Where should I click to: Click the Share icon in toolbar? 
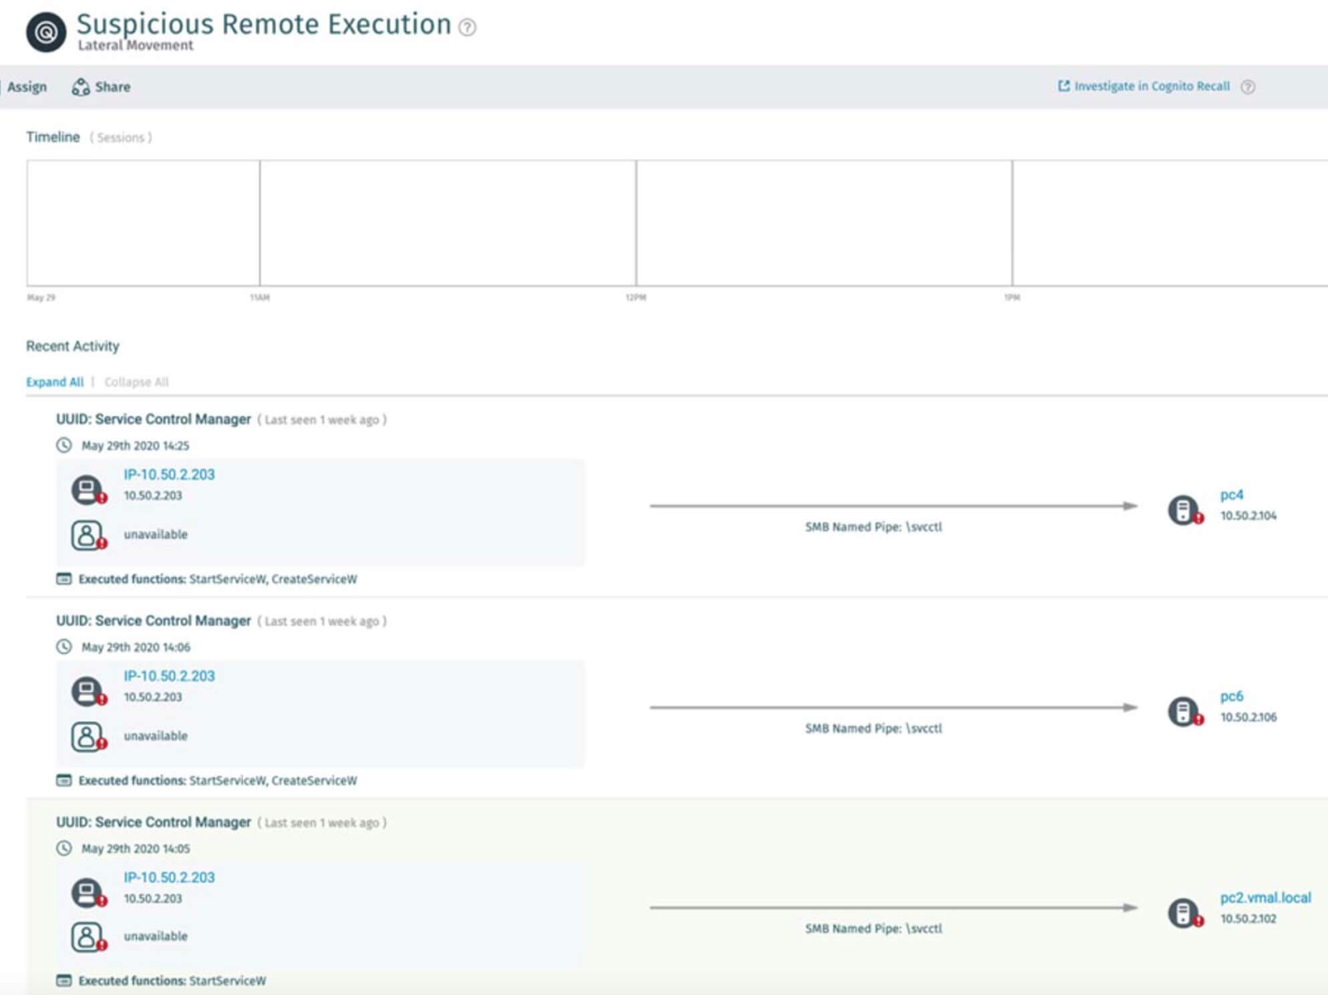click(80, 87)
